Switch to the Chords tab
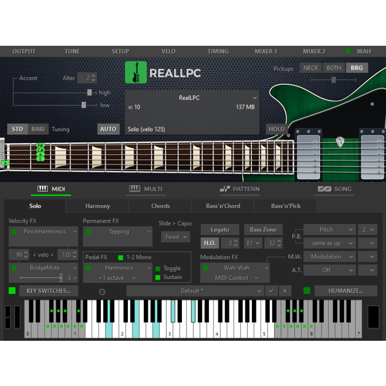386x386 pixels. [160, 206]
